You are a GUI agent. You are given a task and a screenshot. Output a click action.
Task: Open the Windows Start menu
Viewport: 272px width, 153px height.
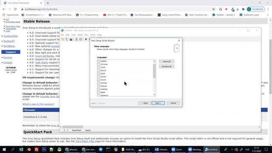pos(4,149)
